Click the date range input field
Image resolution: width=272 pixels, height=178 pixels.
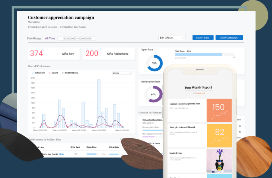76,39
